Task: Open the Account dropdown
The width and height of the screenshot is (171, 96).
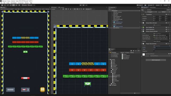Action: pos(151,5)
